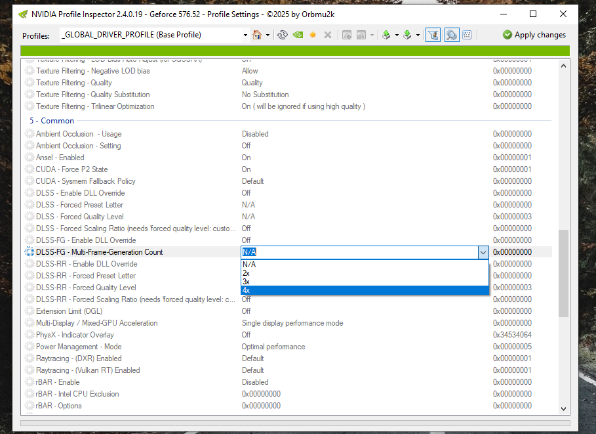The height and width of the screenshot is (434, 596).
Task: Select the Texture Filtering - Negative LOD bias row
Action: (287, 71)
